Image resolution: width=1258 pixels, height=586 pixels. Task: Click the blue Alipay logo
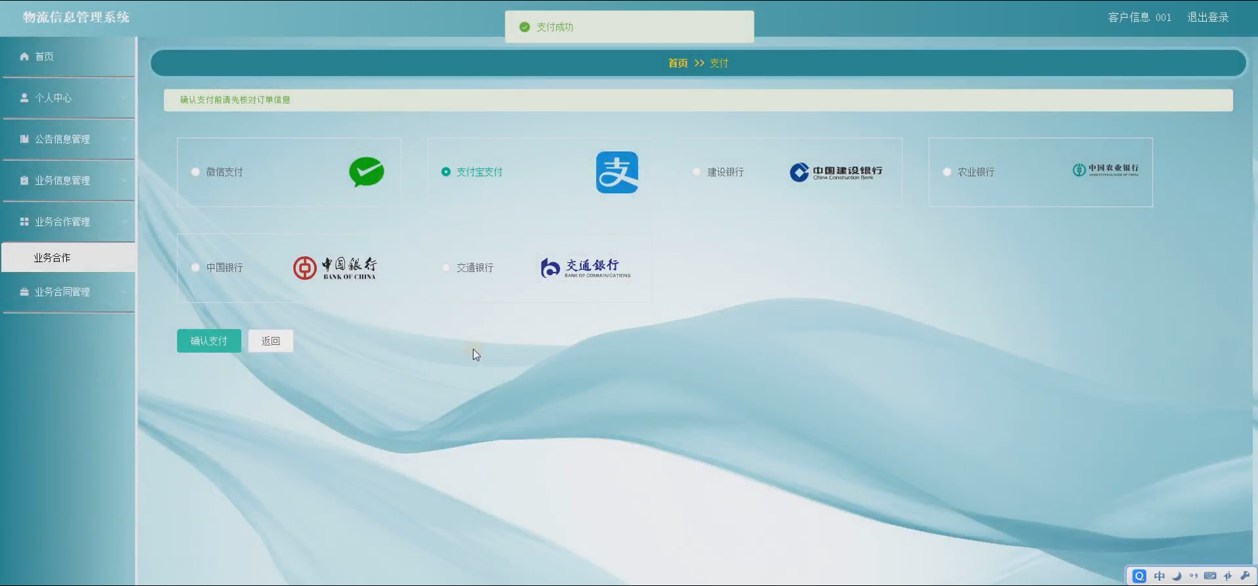(617, 172)
